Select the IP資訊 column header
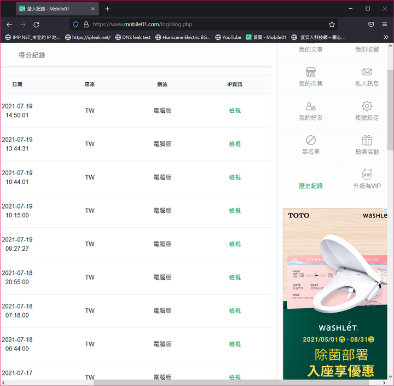The width and height of the screenshot is (394, 386). pos(235,84)
